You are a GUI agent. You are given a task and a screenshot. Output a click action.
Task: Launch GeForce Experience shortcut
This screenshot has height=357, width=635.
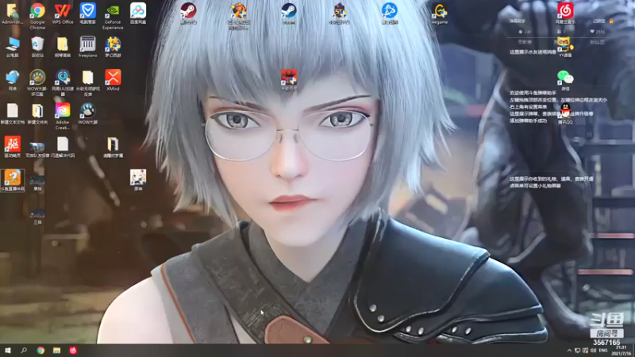[x=113, y=16]
